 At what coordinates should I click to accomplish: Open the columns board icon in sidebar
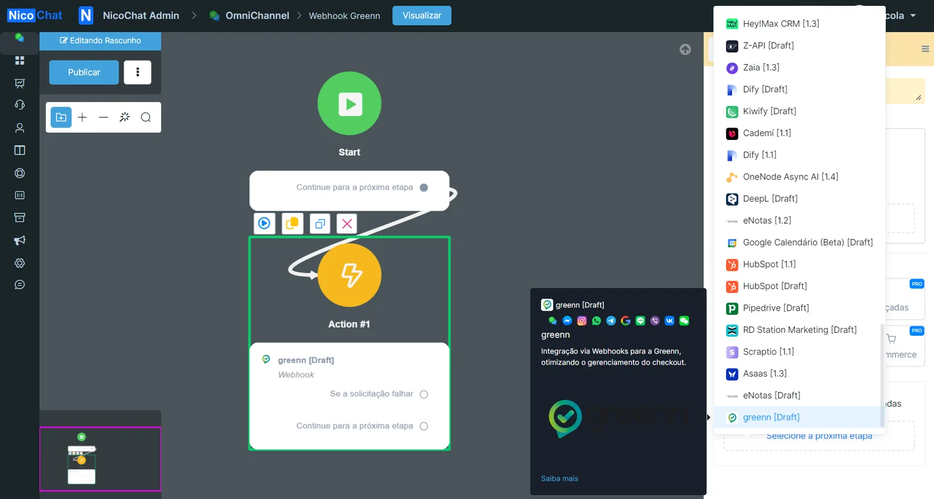tap(19, 150)
